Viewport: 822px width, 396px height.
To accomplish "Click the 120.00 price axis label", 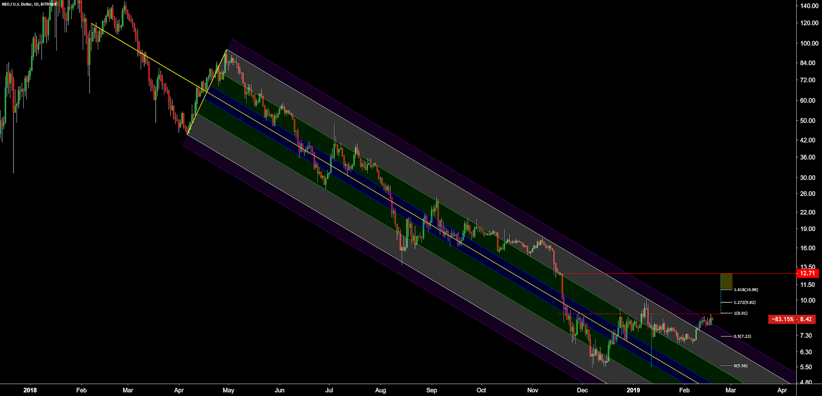I will (x=809, y=23).
